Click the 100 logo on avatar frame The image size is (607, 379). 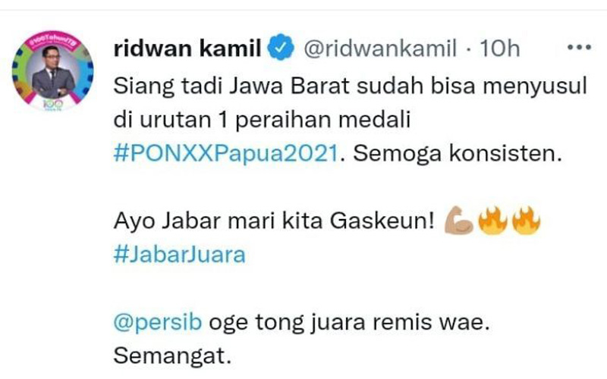pos(52,104)
